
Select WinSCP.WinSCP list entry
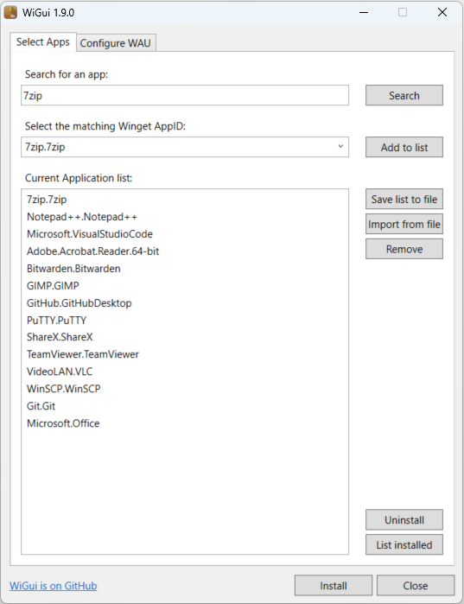tap(185, 389)
